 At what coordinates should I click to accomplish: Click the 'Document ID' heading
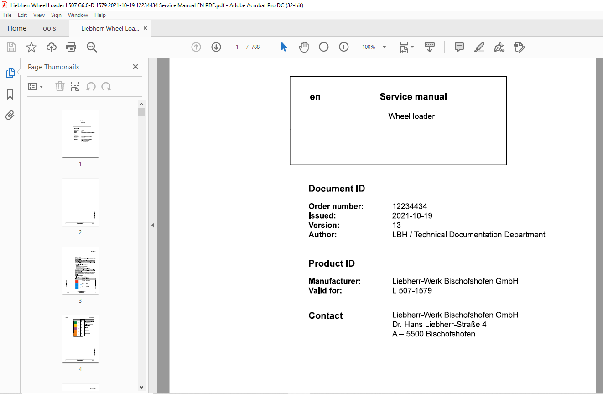tap(337, 189)
